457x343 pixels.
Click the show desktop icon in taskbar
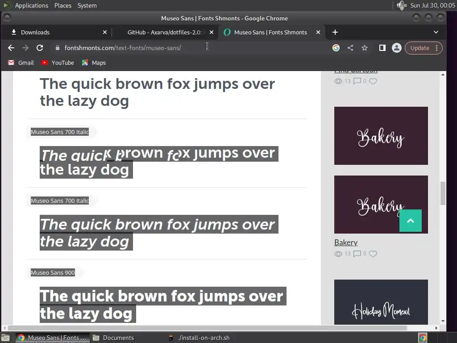5,338
